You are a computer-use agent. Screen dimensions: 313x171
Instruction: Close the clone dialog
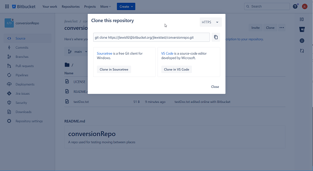(x=215, y=86)
